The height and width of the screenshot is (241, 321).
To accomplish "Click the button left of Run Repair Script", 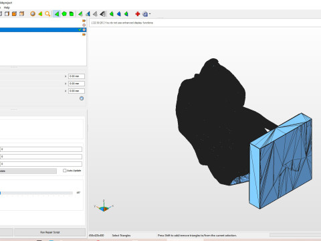I will click(6, 232).
